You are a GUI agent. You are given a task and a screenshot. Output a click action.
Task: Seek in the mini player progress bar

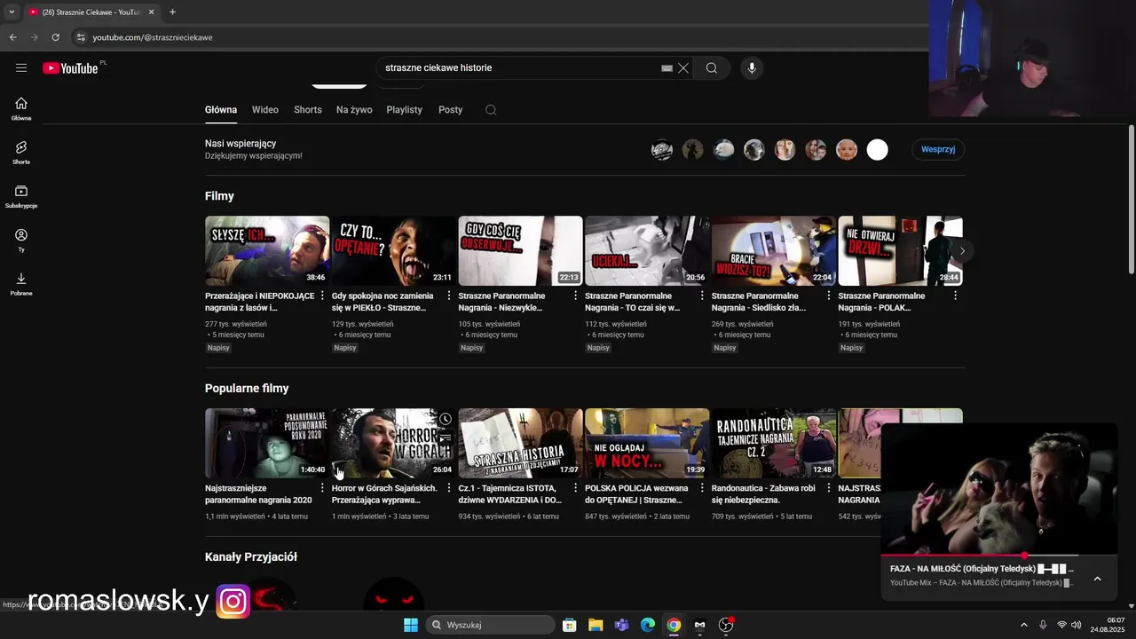[x=999, y=556]
